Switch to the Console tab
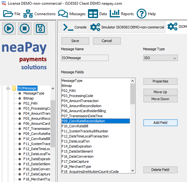The image size is (187, 182). click(x=75, y=27)
